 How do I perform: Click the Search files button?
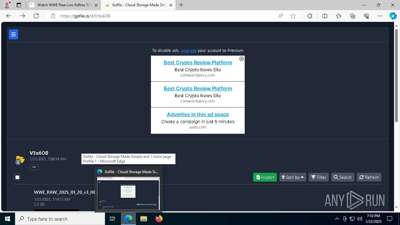343,177
